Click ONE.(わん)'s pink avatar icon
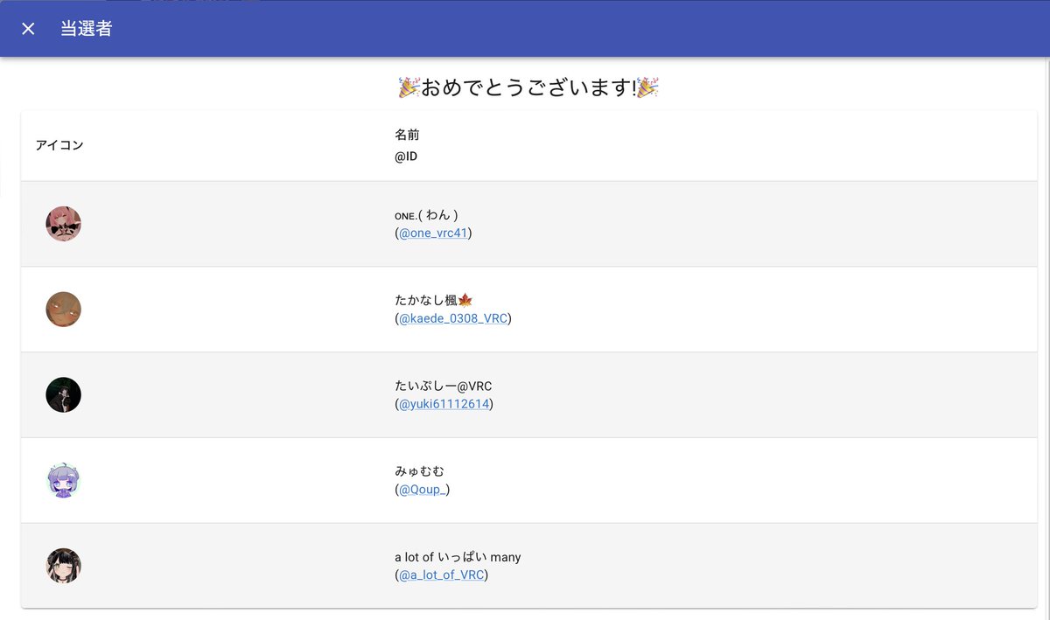 coord(63,224)
